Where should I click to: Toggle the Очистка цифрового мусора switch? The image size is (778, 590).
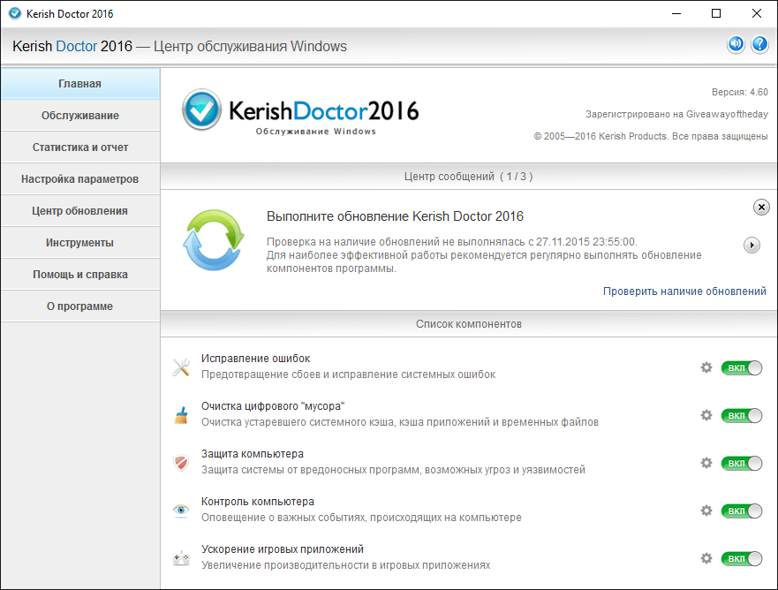(x=742, y=416)
